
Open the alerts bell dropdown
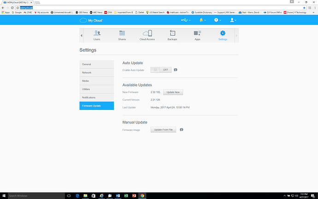pyautogui.click(x=202, y=20)
